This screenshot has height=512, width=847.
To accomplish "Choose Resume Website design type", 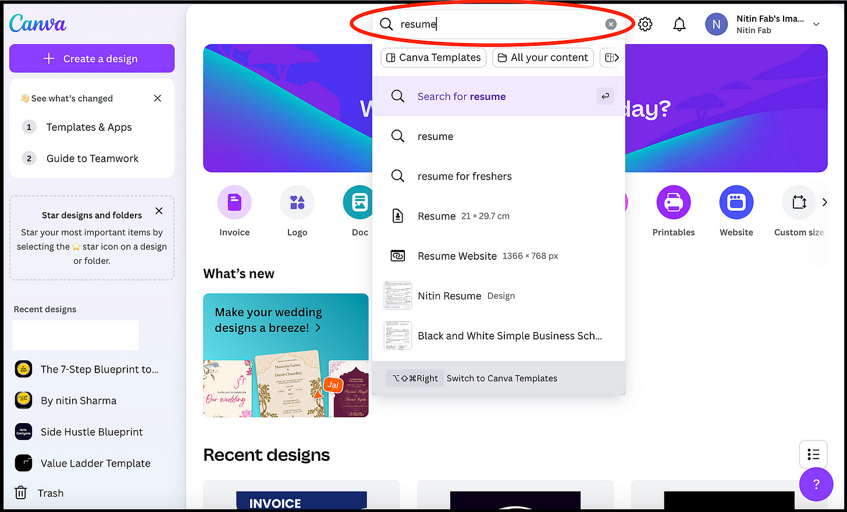I will pyautogui.click(x=499, y=256).
